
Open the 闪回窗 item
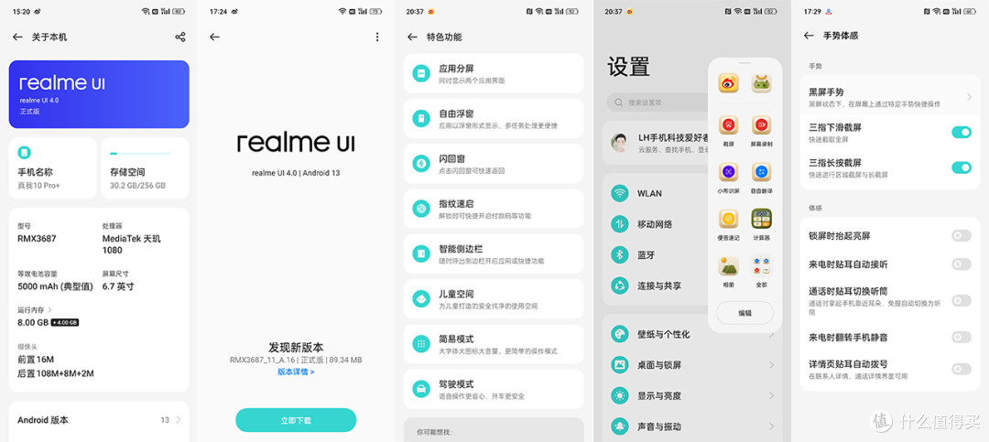494,164
